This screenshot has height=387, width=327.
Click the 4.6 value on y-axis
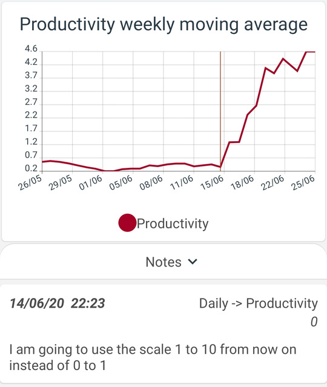[x=31, y=49]
